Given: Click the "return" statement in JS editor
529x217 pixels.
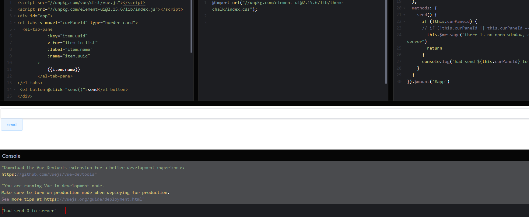Looking at the screenshot, I should [x=435, y=48].
